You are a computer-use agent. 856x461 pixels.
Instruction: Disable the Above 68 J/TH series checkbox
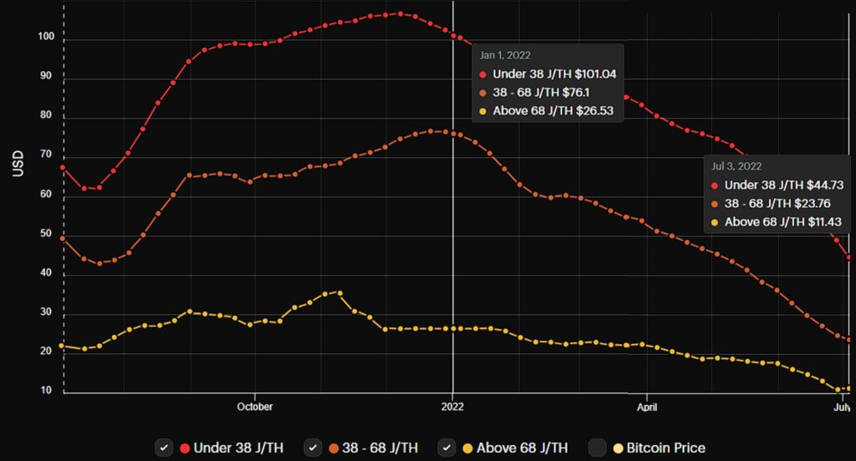pyautogui.click(x=448, y=448)
